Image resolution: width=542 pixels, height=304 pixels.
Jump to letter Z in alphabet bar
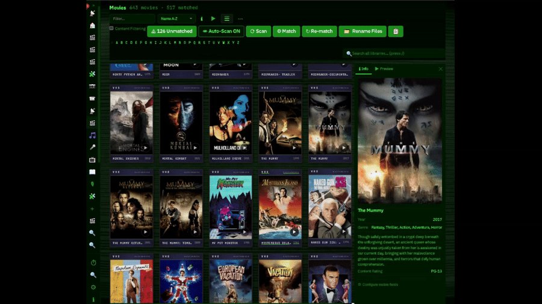point(238,43)
